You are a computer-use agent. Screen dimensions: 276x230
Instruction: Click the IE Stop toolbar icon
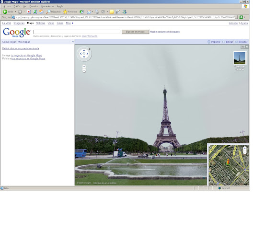pos(29,12)
